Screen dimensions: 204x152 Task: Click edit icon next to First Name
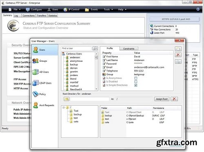(x=104, y=56)
